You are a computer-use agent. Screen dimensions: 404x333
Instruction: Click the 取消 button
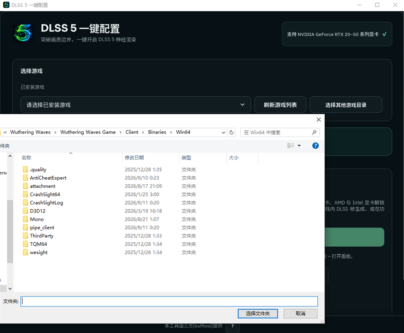click(x=300, y=314)
